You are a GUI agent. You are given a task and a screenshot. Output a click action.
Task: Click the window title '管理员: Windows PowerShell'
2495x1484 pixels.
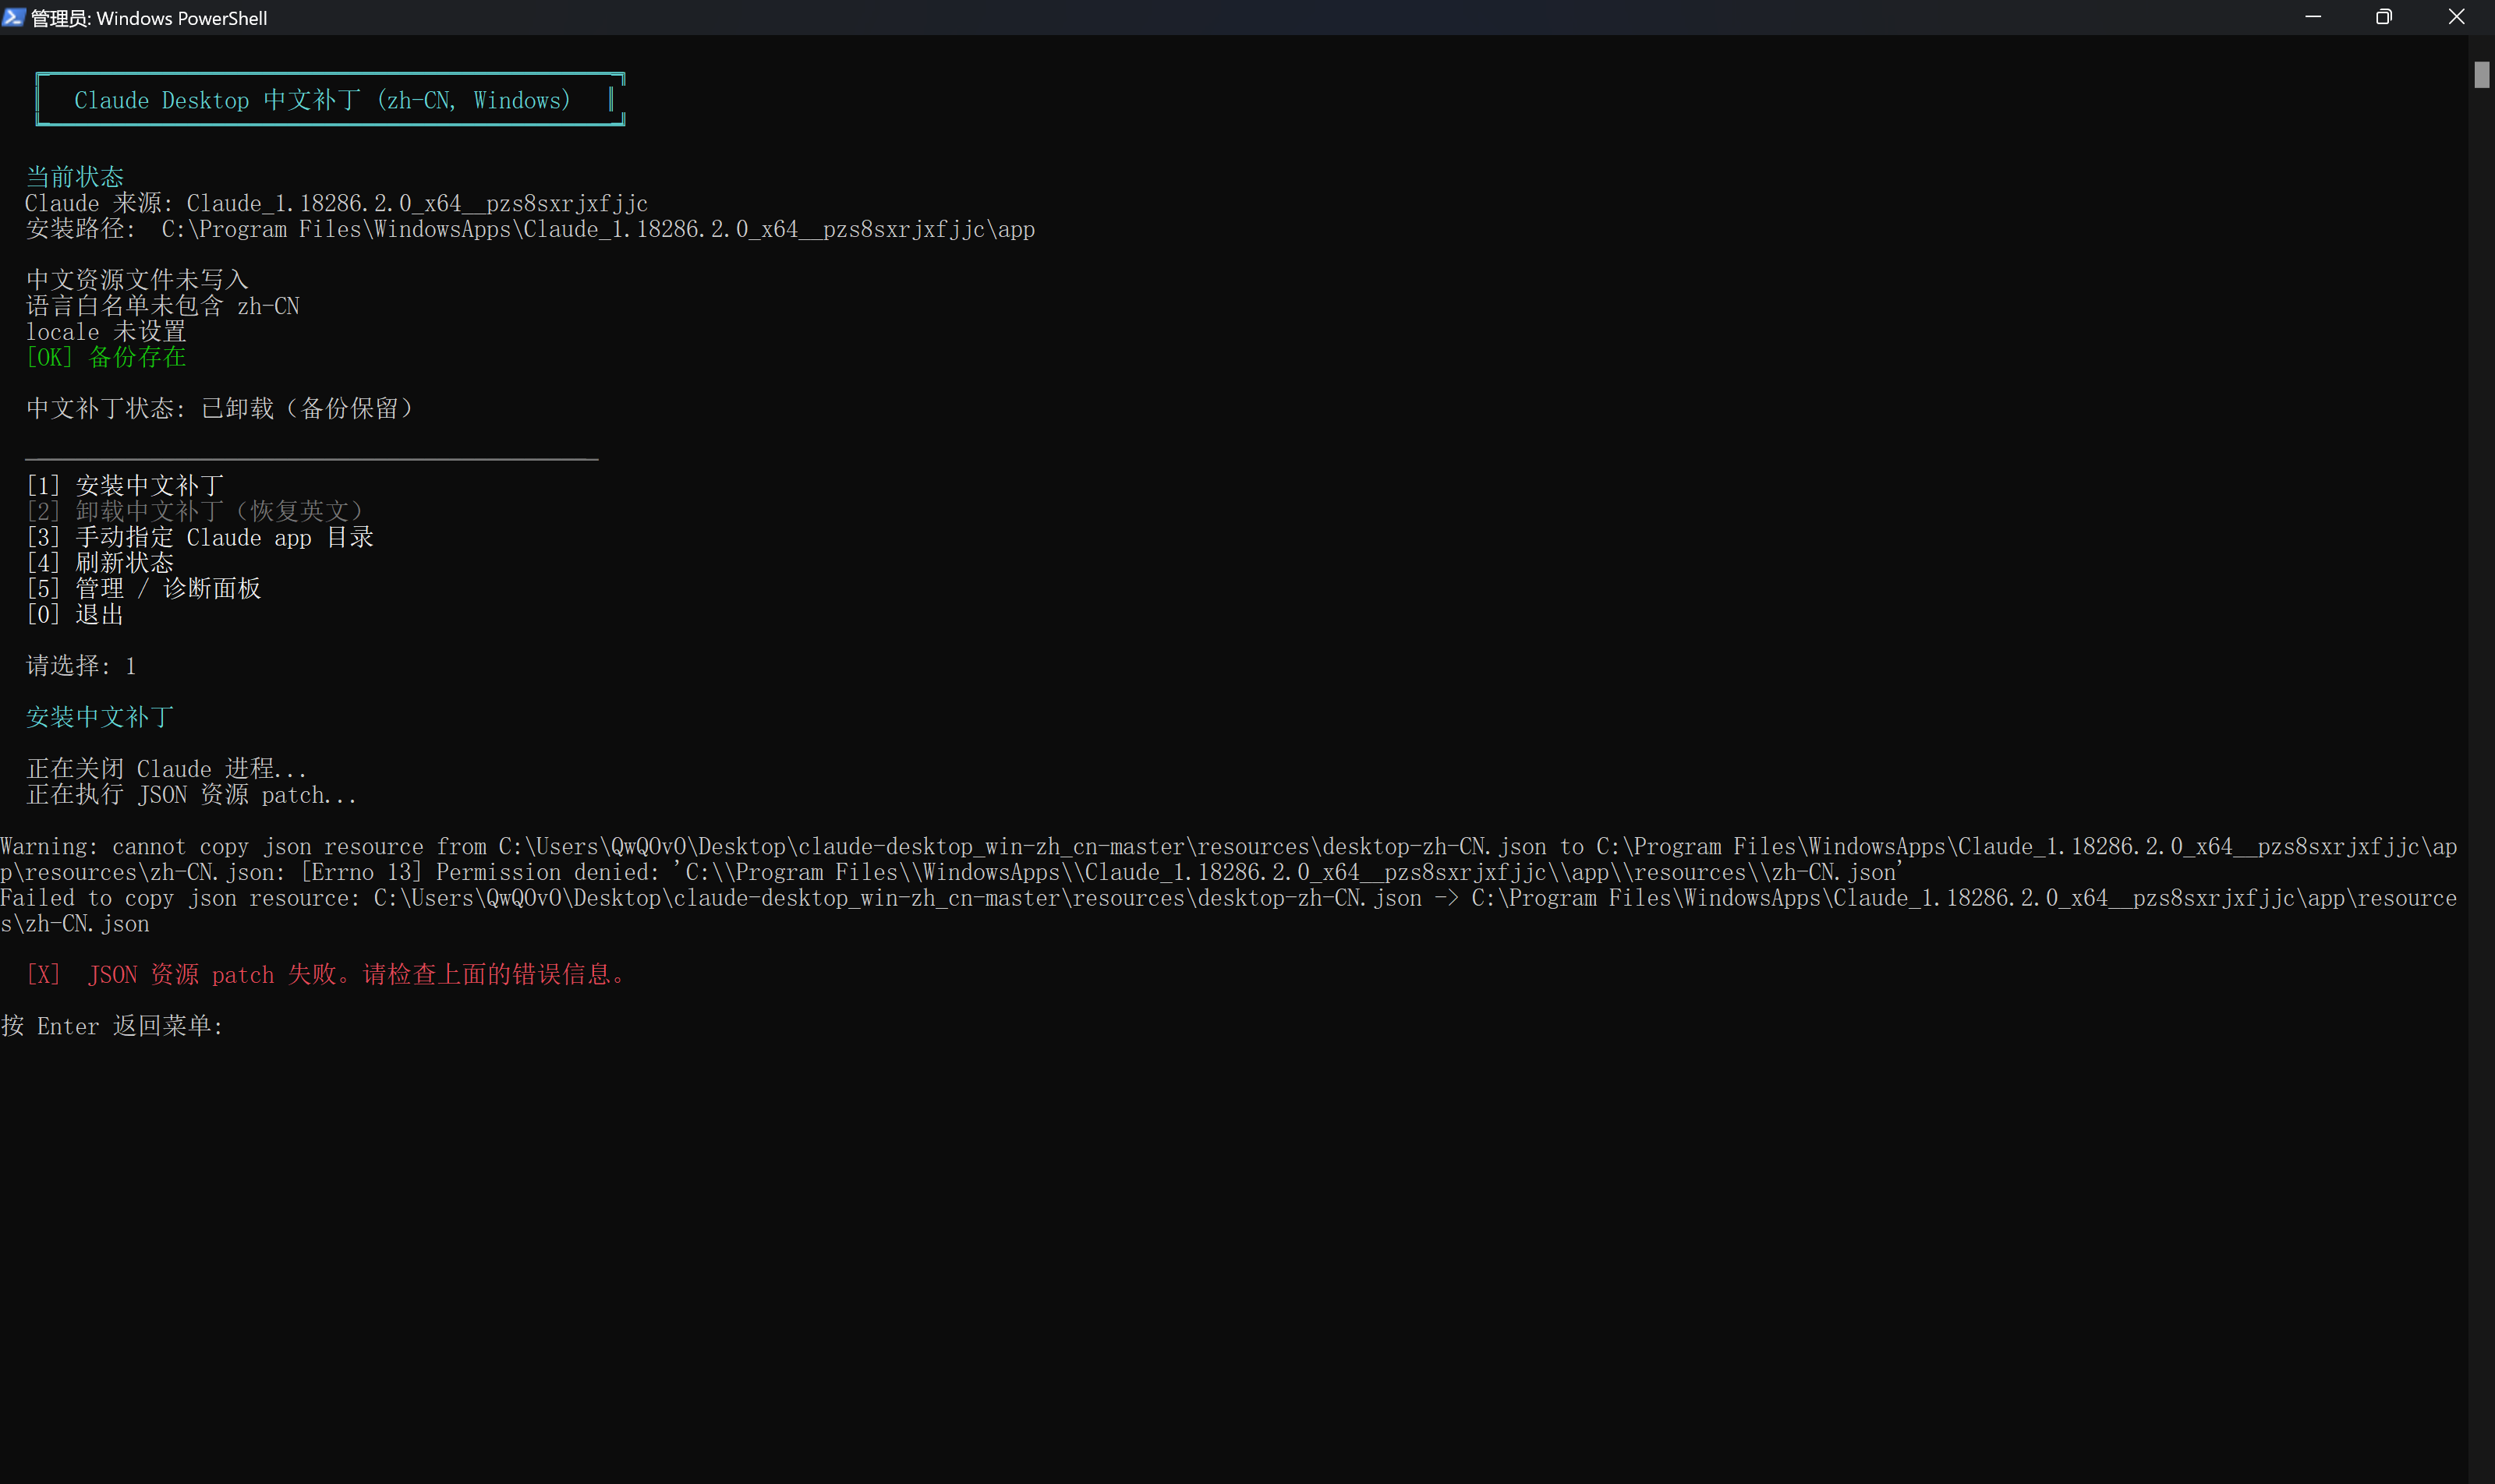point(149,18)
